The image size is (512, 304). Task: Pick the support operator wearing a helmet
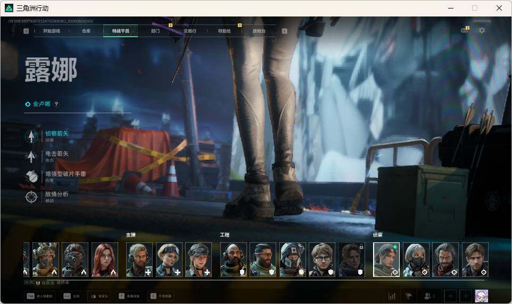click(x=199, y=260)
